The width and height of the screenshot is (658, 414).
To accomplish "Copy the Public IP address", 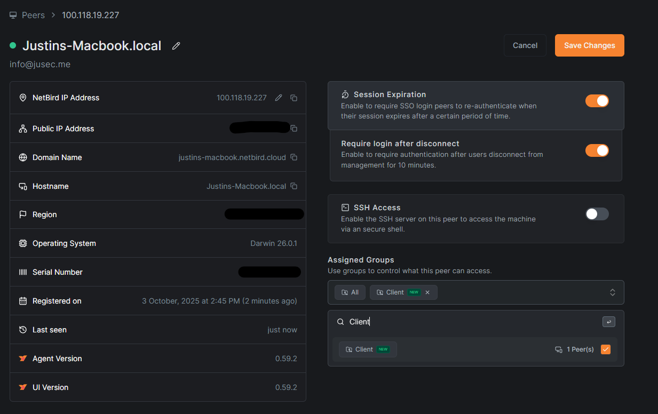I will coord(294,129).
